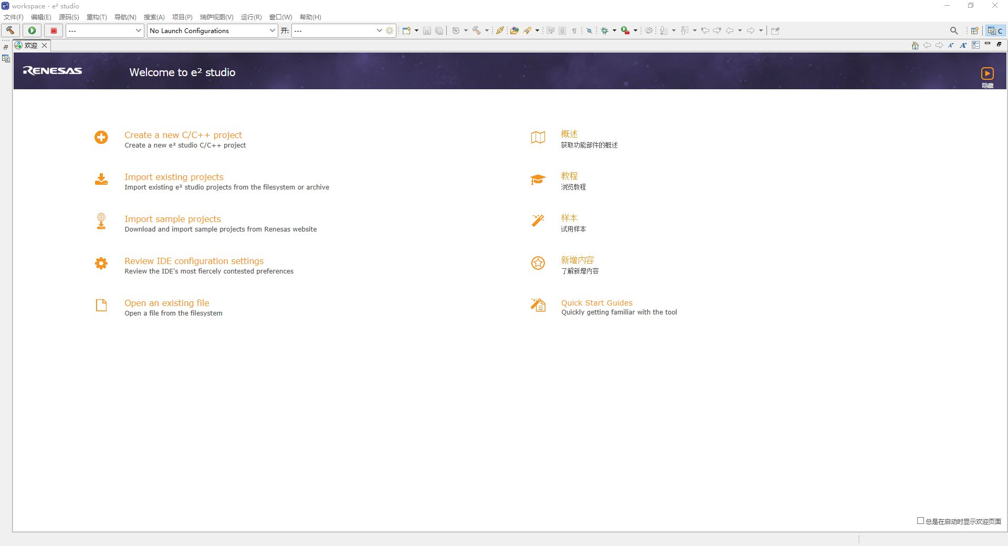Click the Open Element folder icon
This screenshot has height=546, width=1008.
(x=514, y=30)
